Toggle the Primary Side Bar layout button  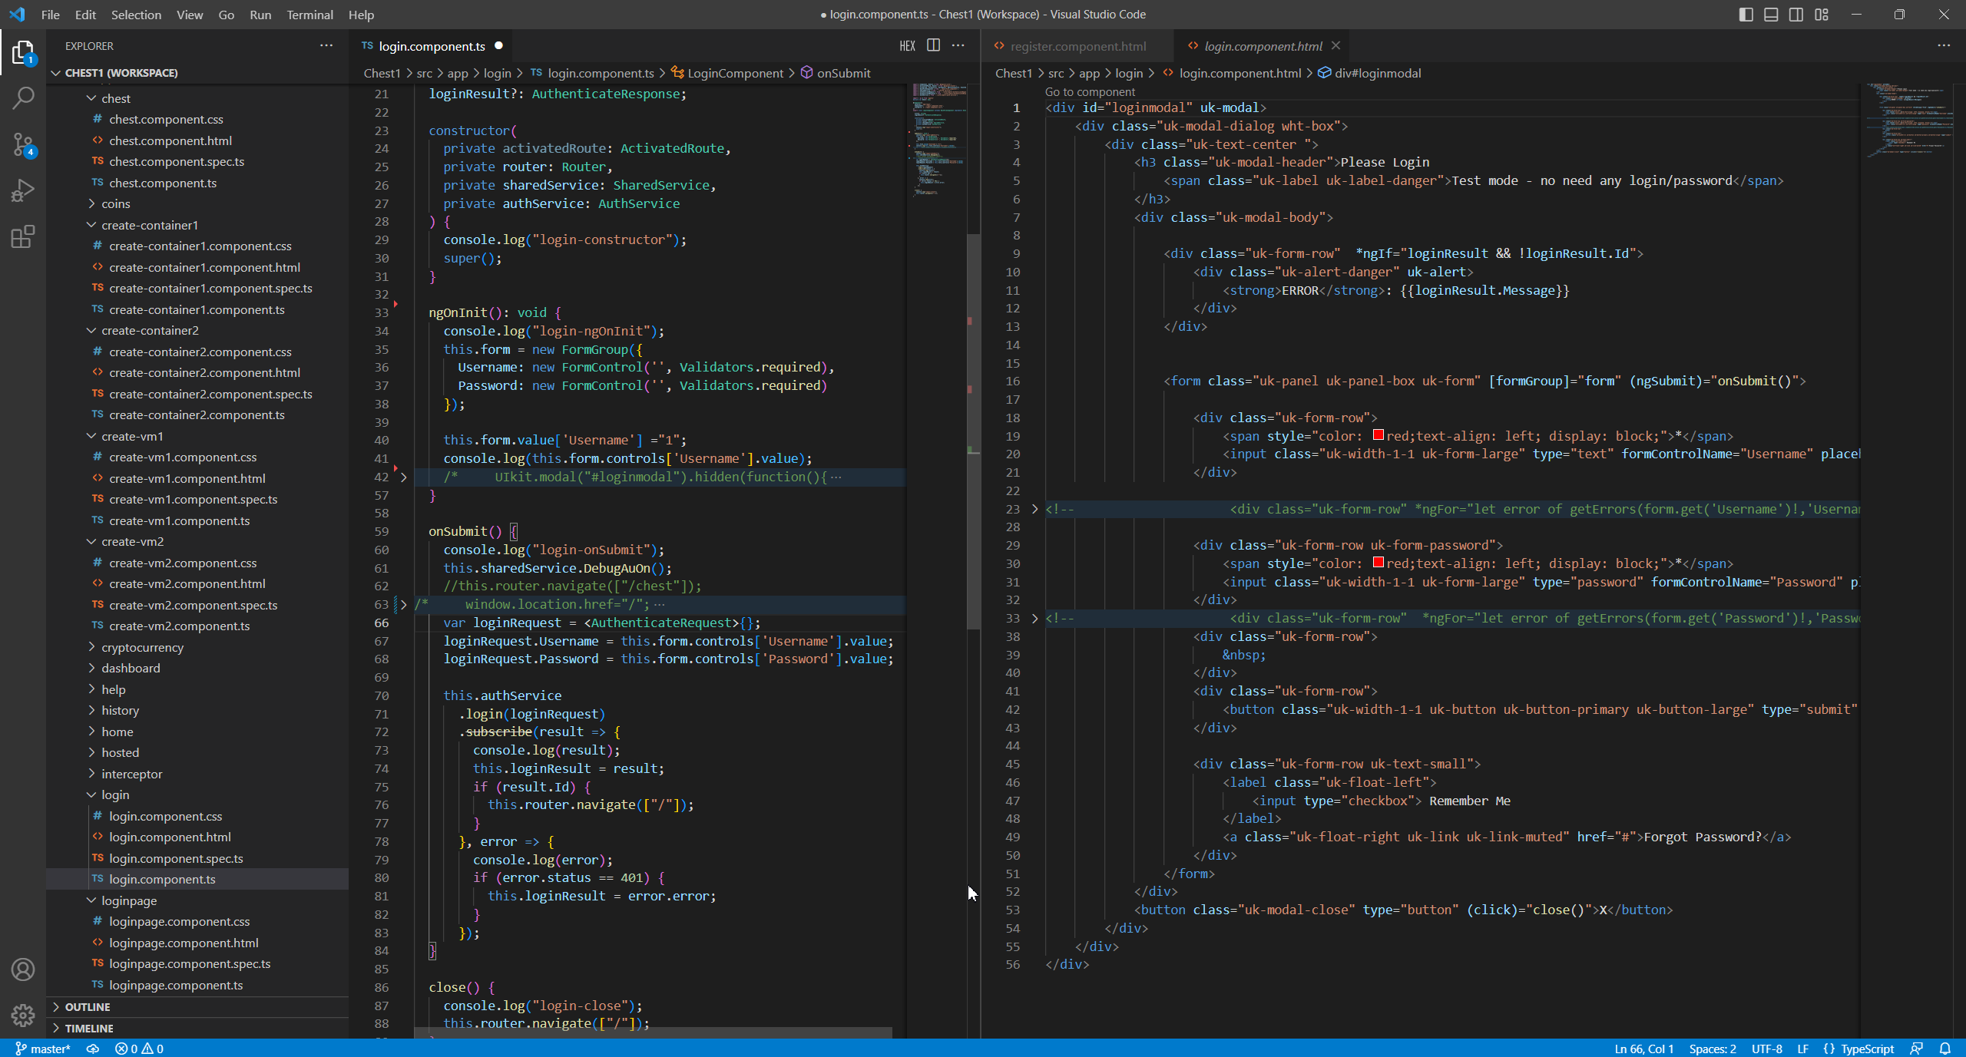(x=1746, y=15)
